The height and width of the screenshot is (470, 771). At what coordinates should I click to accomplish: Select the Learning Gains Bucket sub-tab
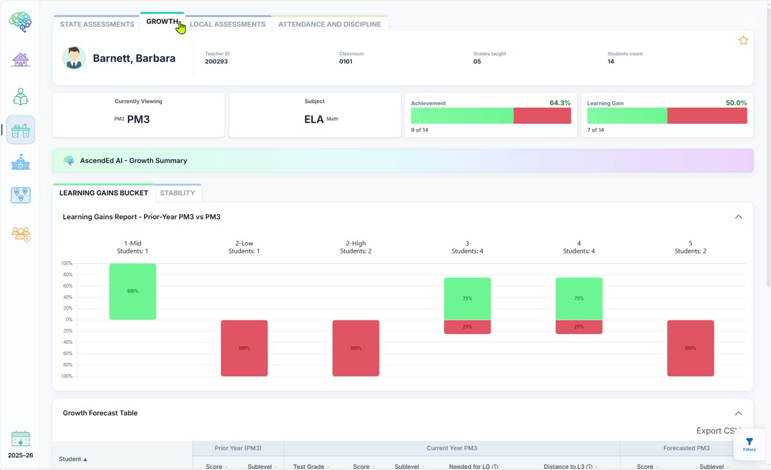(x=103, y=193)
